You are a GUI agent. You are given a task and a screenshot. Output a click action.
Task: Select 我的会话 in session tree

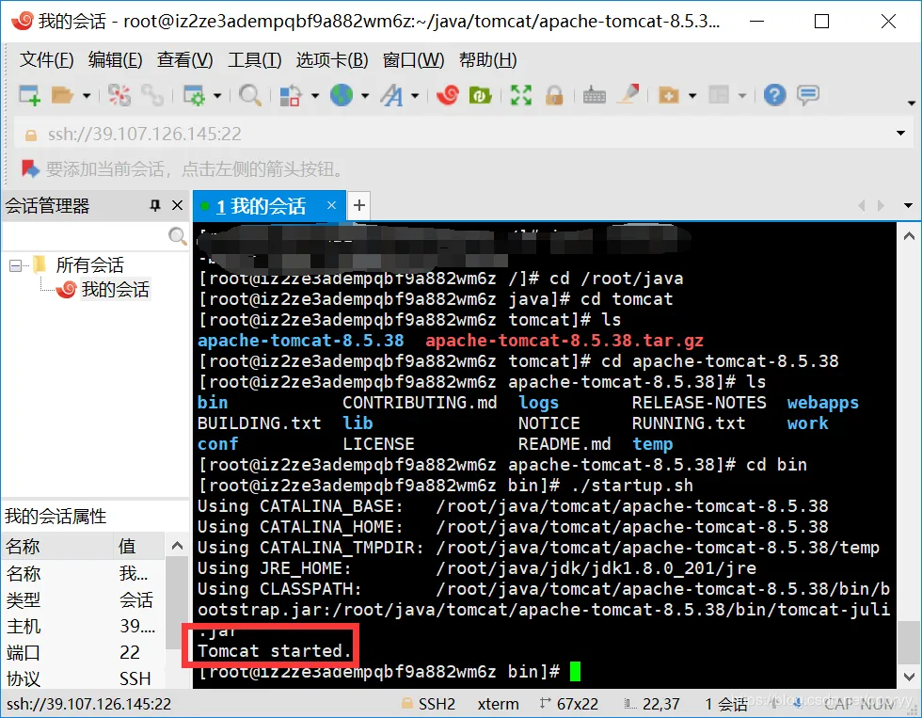(115, 289)
